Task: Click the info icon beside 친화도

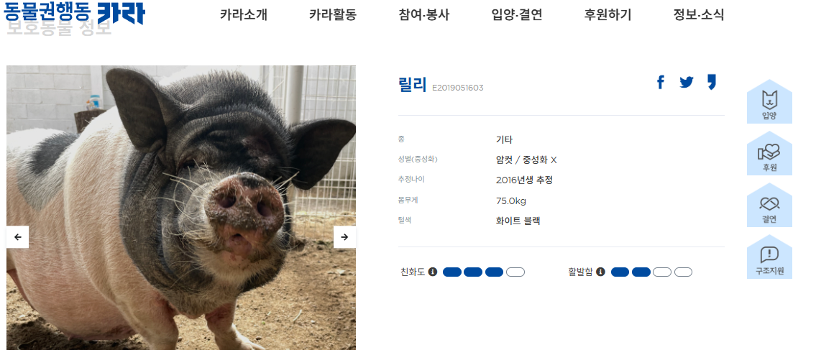Action: point(433,272)
